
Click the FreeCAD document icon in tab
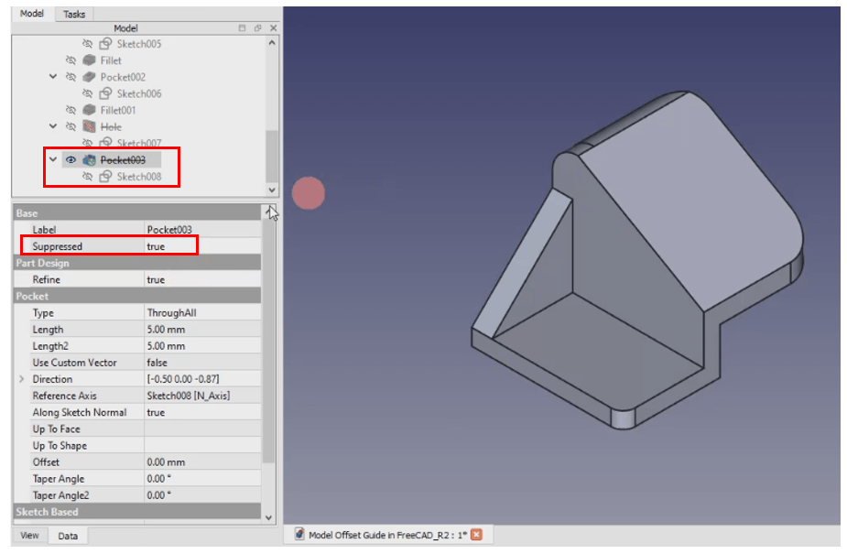299,534
